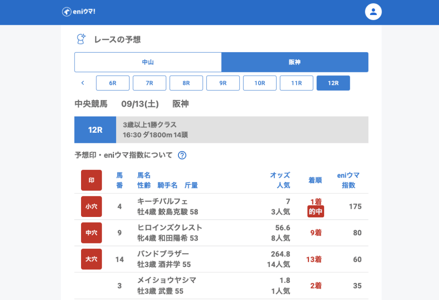Choose the 9R race button
Image resolution: width=439 pixels, height=300 pixels.
[x=223, y=83]
